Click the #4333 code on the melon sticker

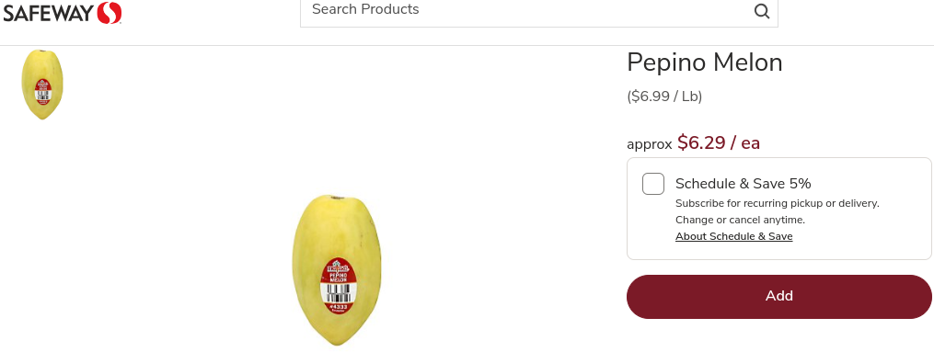coord(339,307)
